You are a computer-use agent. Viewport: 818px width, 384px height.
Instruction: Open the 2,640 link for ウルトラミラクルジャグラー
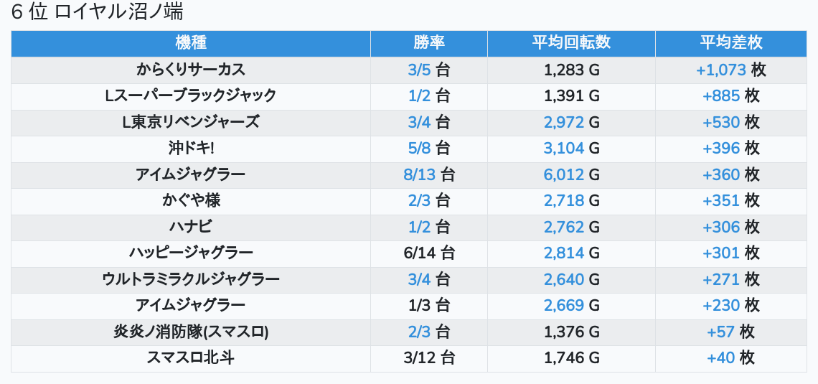point(564,279)
